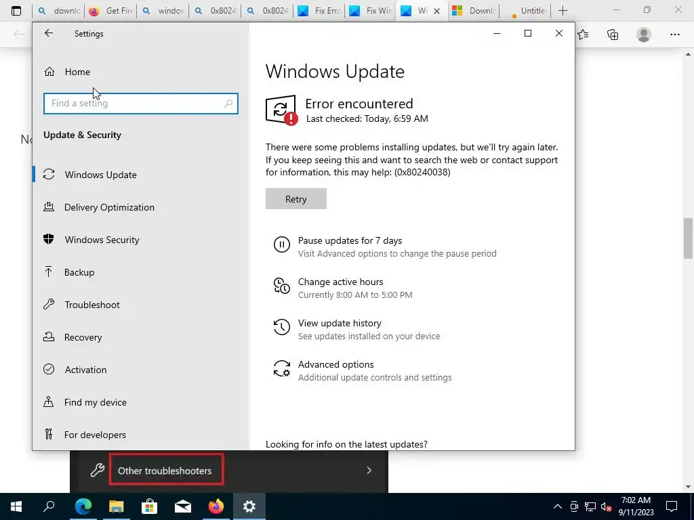Open Mail app from taskbar
The height and width of the screenshot is (520, 694).
tap(182, 506)
